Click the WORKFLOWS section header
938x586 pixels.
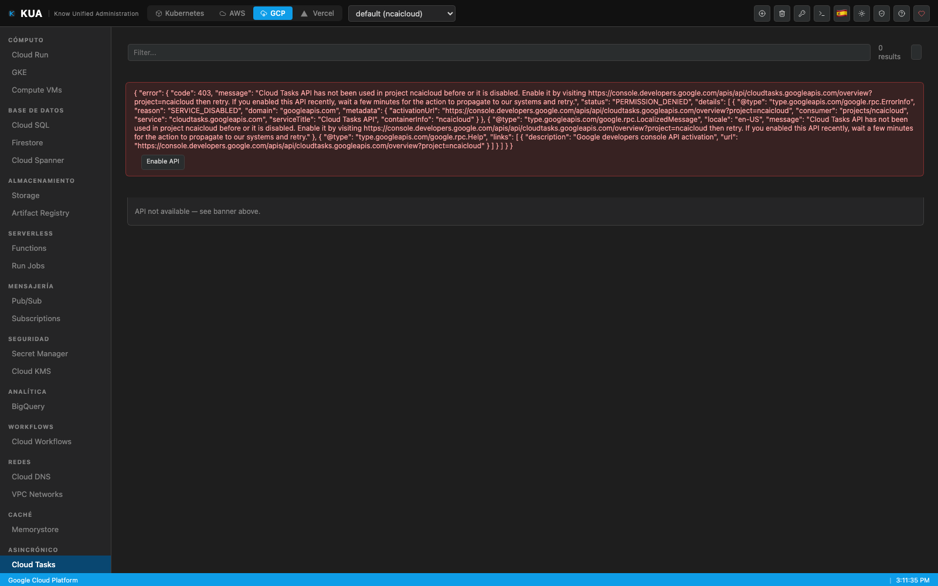click(30, 427)
